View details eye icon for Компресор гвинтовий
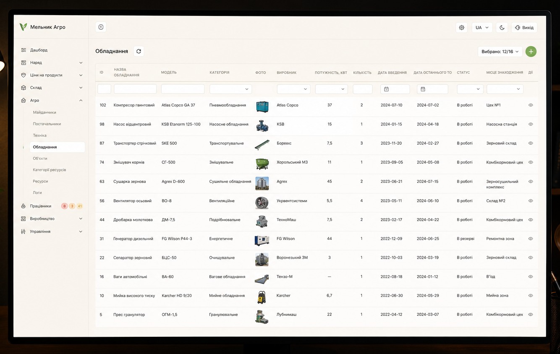This screenshot has height=354, width=560. point(531,105)
